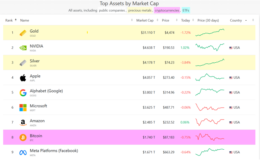Click the Gold bar icon
The image size is (260, 162).
coord(23,33)
